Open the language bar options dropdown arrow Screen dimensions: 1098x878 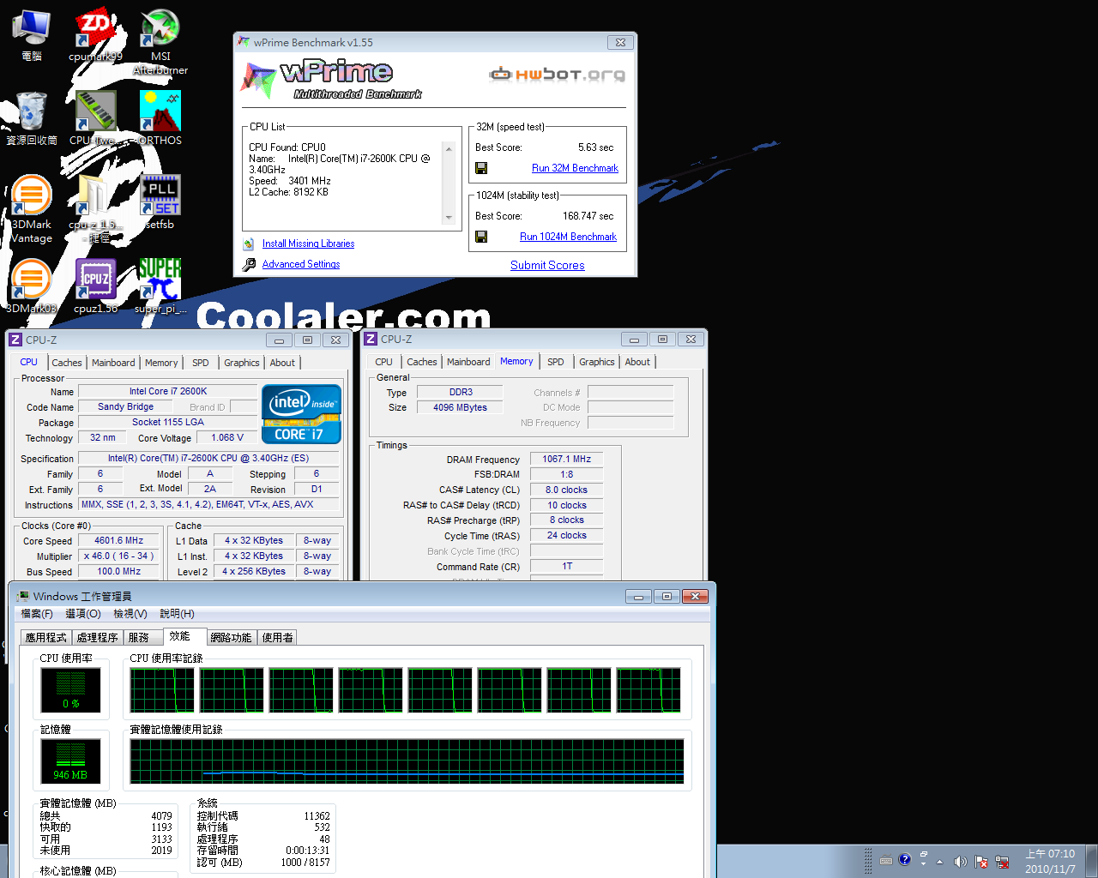[923, 863]
